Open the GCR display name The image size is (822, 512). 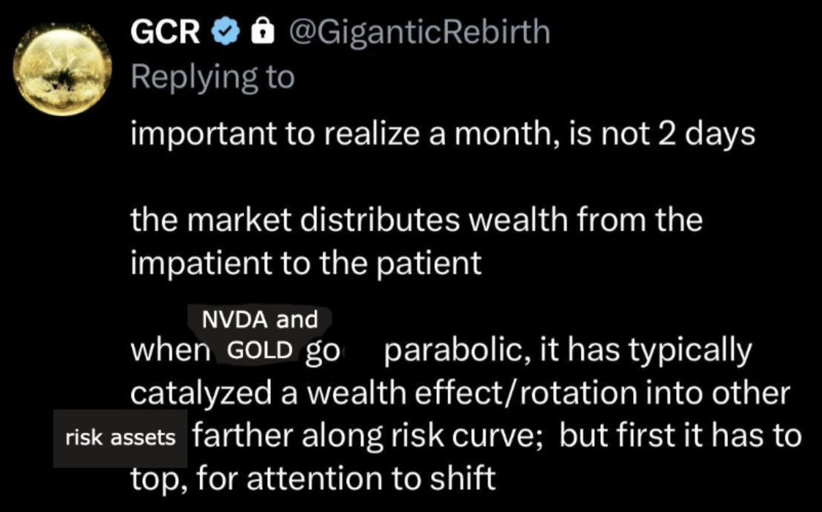coord(165,32)
